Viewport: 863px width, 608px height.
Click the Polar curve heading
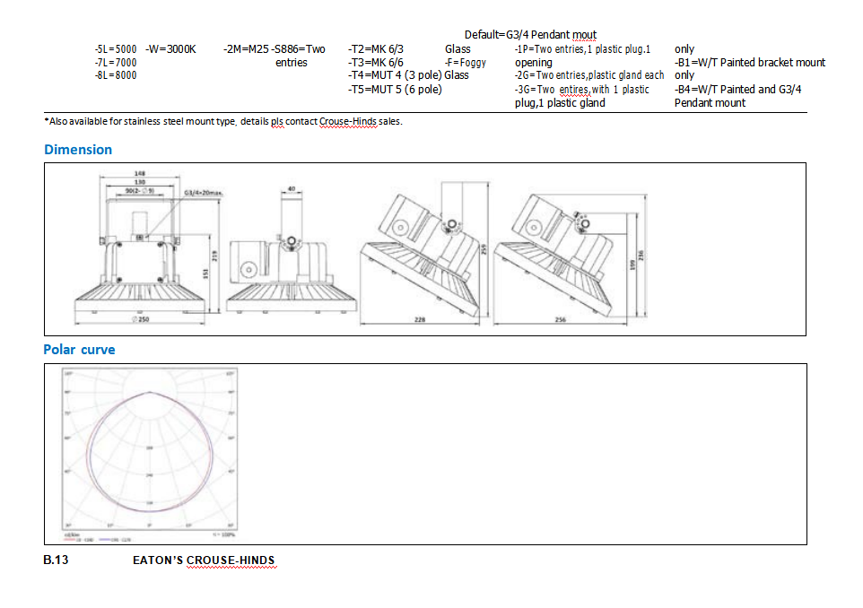tap(79, 350)
